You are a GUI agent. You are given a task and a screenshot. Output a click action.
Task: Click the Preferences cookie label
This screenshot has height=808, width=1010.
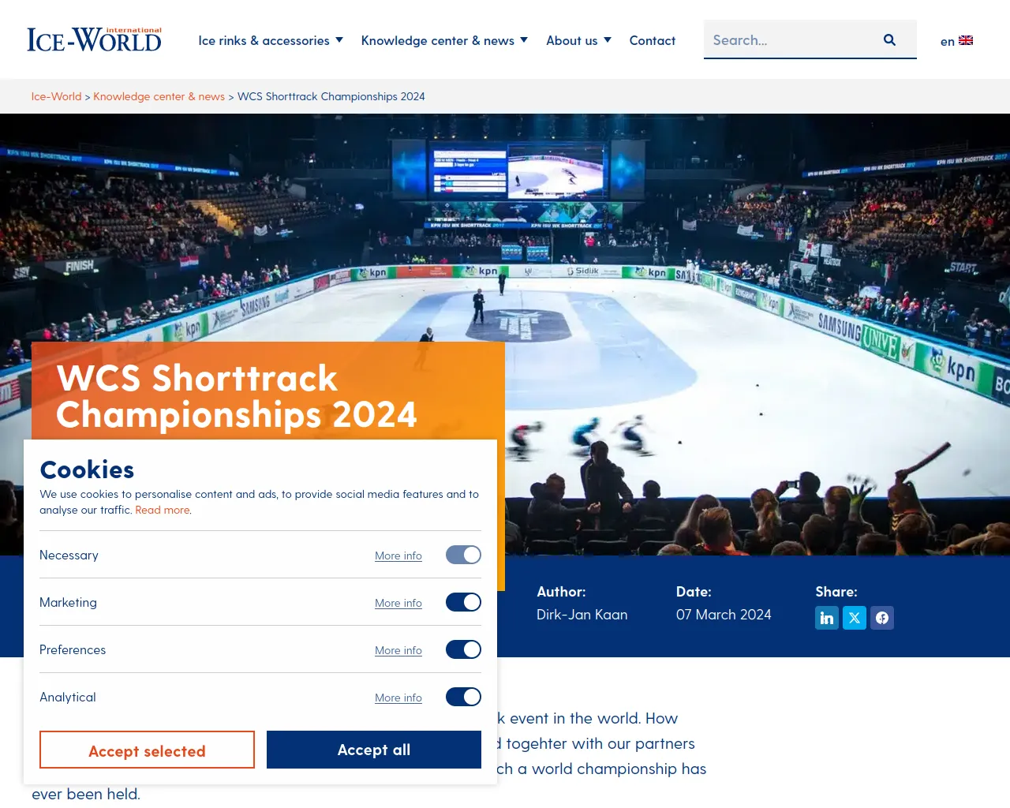pyautogui.click(x=73, y=649)
